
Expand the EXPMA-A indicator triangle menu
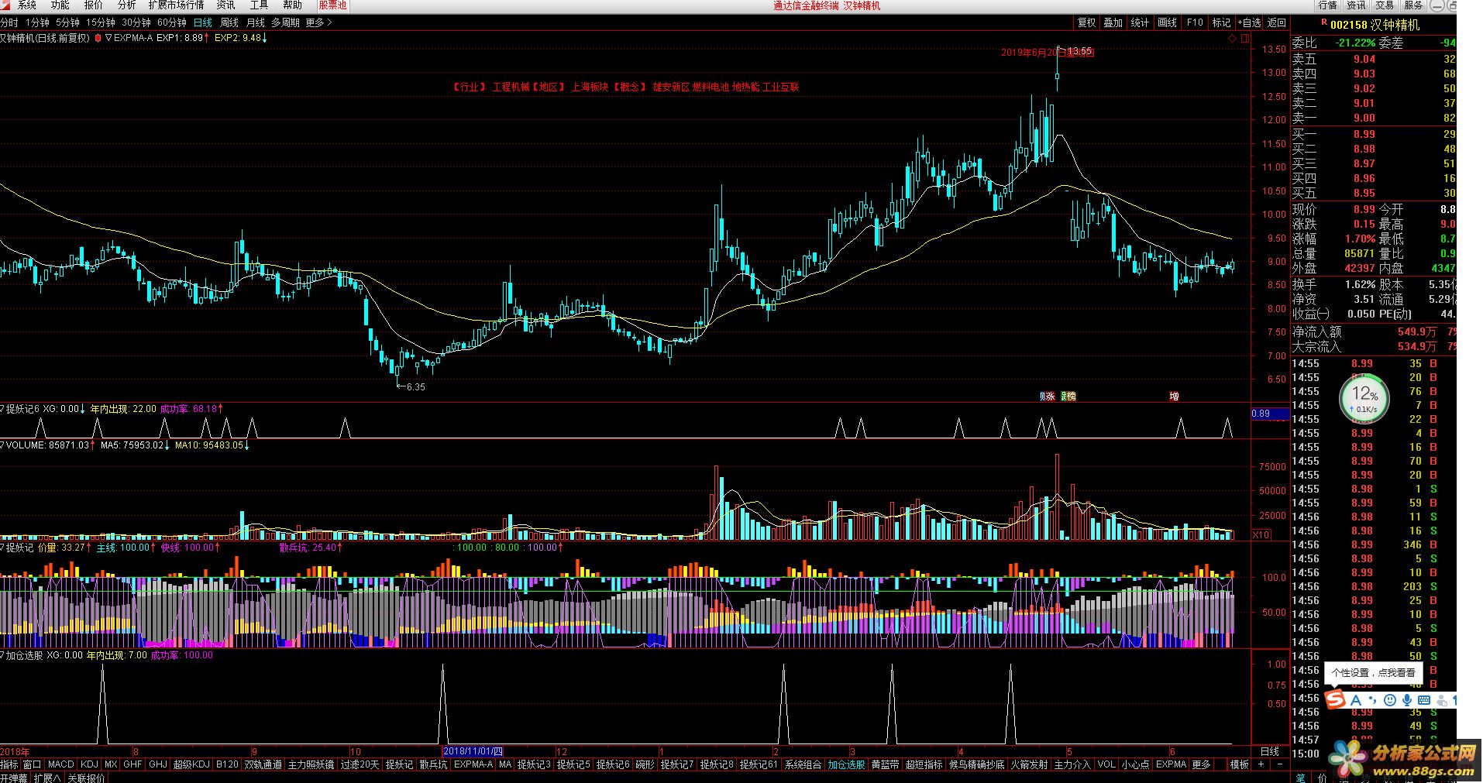[108, 38]
